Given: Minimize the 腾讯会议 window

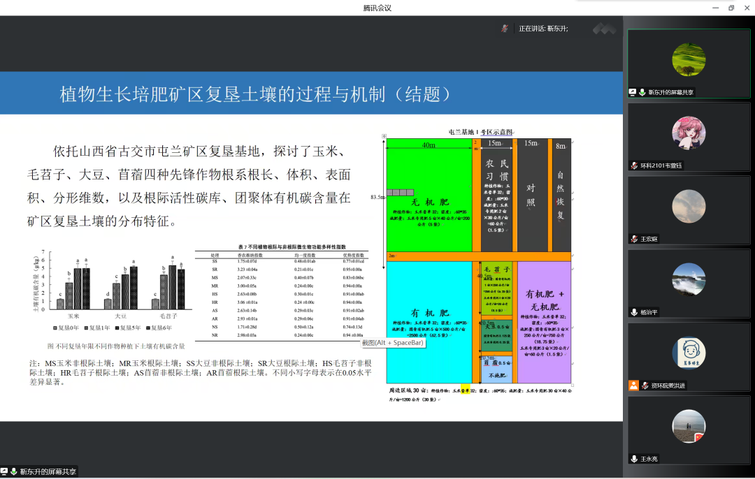Looking at the screenshot, I should click(716, 8).
